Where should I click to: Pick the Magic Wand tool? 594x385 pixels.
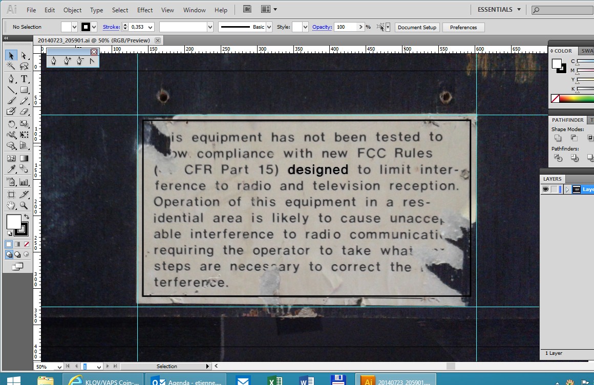click(11, 67)
